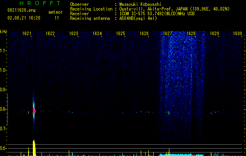Click the 0.9 kHz axis label

pyautogui.click(x=3, y=90)
